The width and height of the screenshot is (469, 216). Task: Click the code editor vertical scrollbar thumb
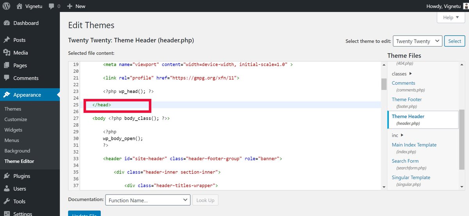click(384, 84)
